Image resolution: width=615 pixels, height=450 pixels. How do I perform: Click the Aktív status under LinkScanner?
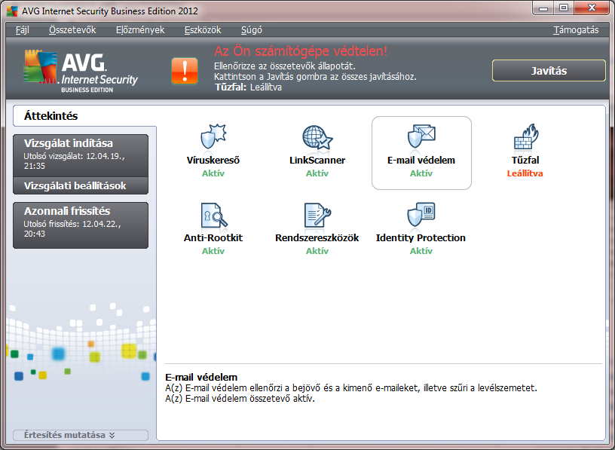[x=317, y=173]
